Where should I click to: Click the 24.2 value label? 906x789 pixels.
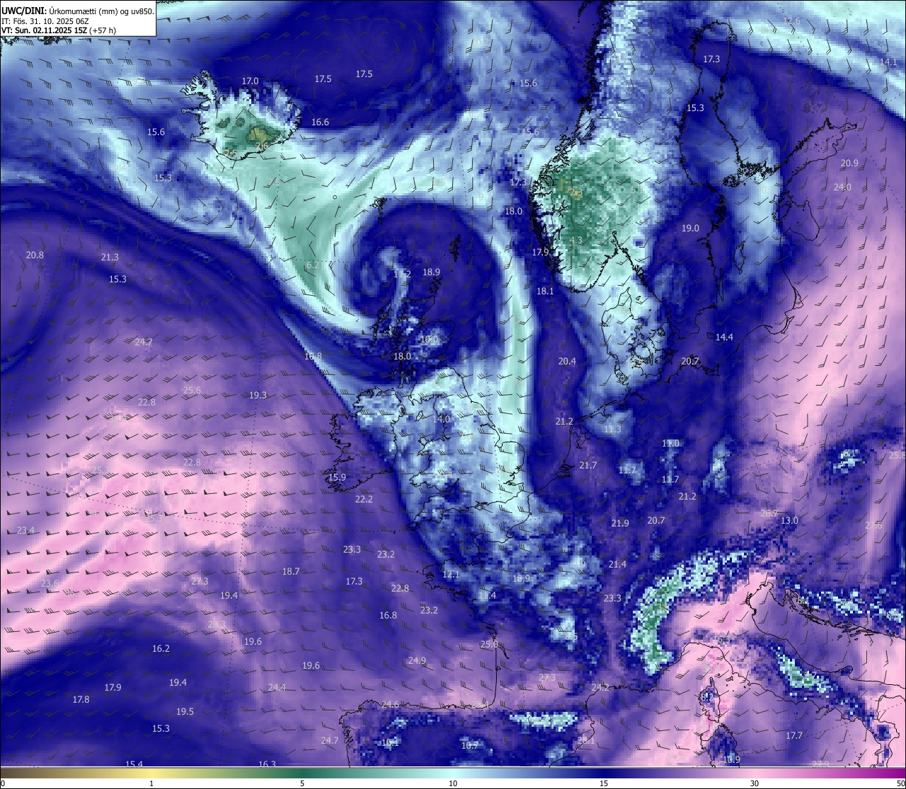[x=600, y=688]
